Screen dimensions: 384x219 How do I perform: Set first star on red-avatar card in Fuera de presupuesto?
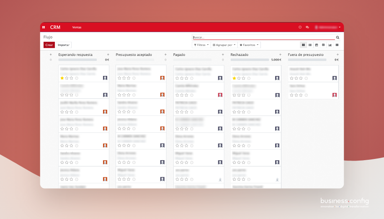291,95
